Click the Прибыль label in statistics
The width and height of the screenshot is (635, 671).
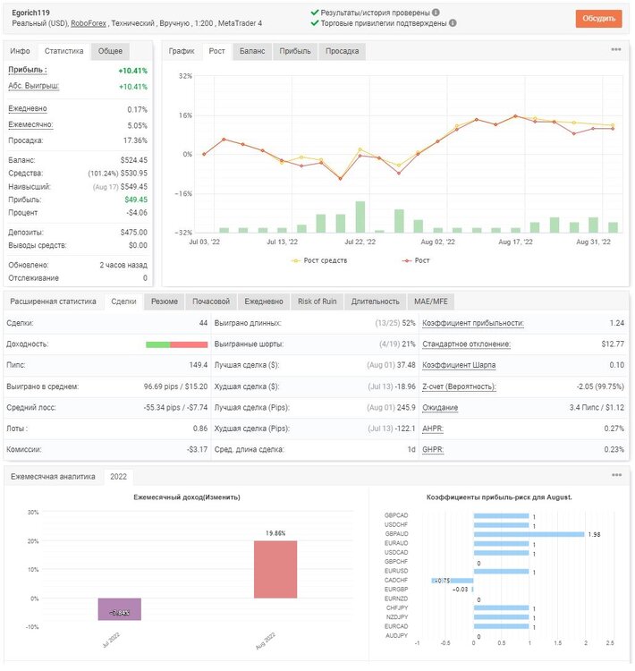[28, 70]
